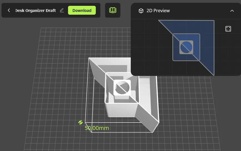Viewport: 241px width, 151px height.
Task: Open the guide book icon
Action: pyautogui.click(x=113, y=10)
